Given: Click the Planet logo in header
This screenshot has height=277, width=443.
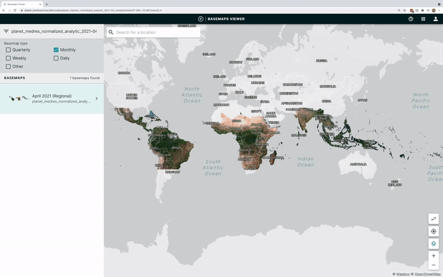Looking at the screenshot, I should [200, 19].
